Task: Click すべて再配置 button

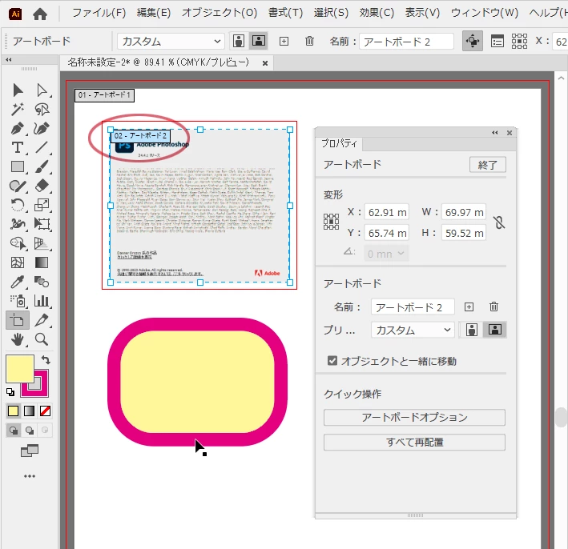Action: pyautogui.click(x=414, y=442)
